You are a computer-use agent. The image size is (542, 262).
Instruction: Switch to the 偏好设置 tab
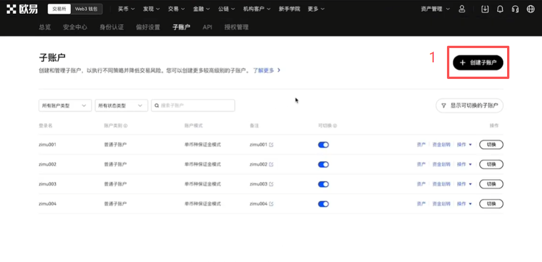point(148,27)
